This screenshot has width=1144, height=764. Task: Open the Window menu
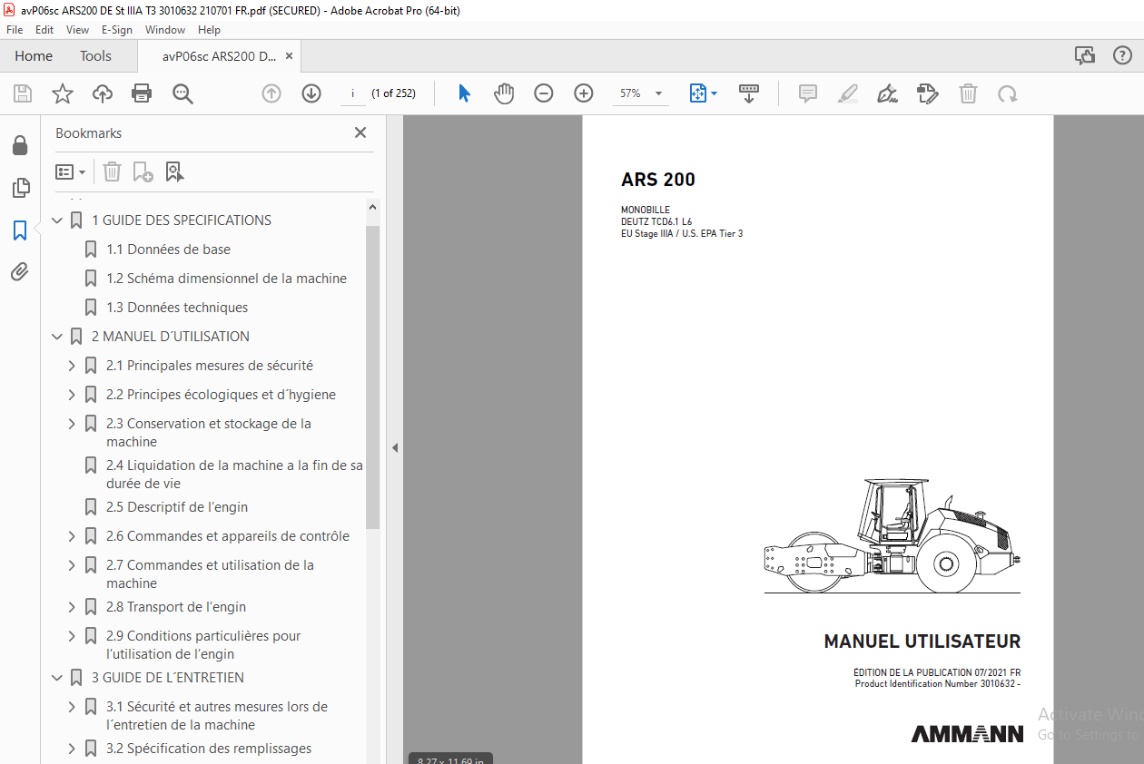tap(165, 30)
